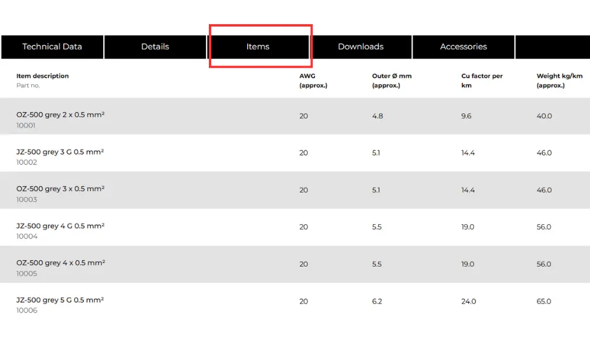Open the Accessories tab
Viewport: 590px width, 354px height.
[463, 47]
